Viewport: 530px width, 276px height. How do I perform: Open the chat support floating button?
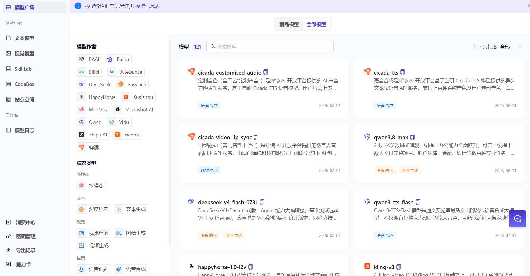click(517, 219)
